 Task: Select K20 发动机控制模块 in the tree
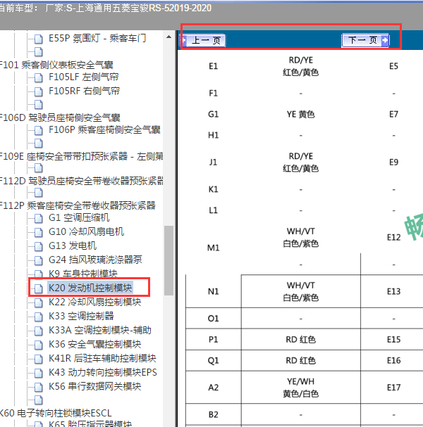click(90, 288)
